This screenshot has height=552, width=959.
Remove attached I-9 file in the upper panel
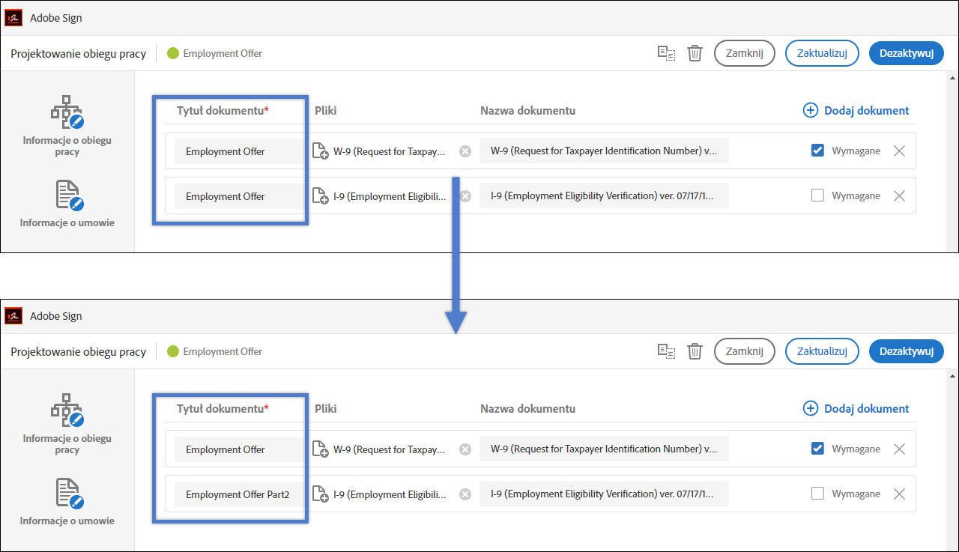click(465, 196)
